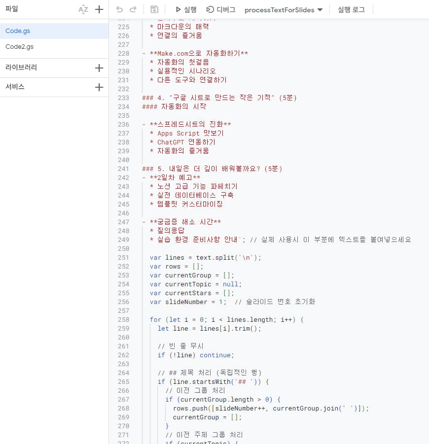Place cursor on 'var slideNumber = 1;' line
Screen dimensions: 429x444
pyautogui.click(x=188, y=302)
